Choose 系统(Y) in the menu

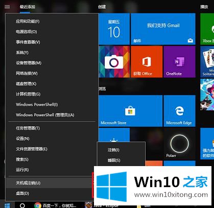coord(52,53)
